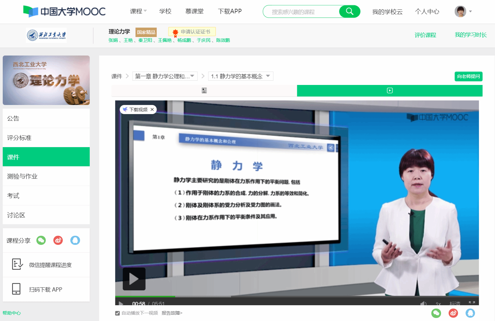This screenshot has height=321, width=495.
Task: Share course via QQ icon in sidebar
Action: coord(75,240)
